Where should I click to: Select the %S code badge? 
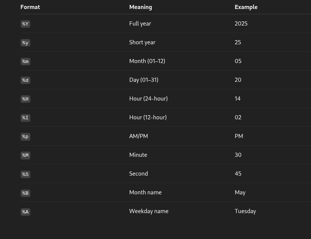[x=25, y=174]
